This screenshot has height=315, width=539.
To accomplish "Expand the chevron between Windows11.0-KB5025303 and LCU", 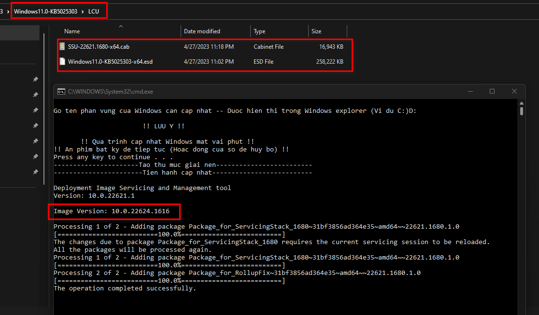I will pos(83,12).
